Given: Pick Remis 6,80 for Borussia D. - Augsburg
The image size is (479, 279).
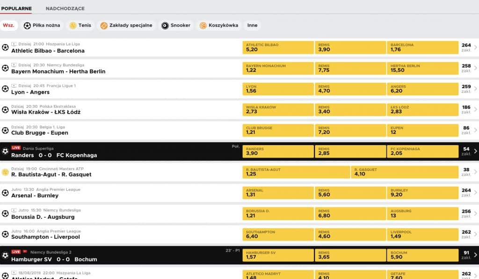Looking at the screenshot, I should (x=350, y=214).
